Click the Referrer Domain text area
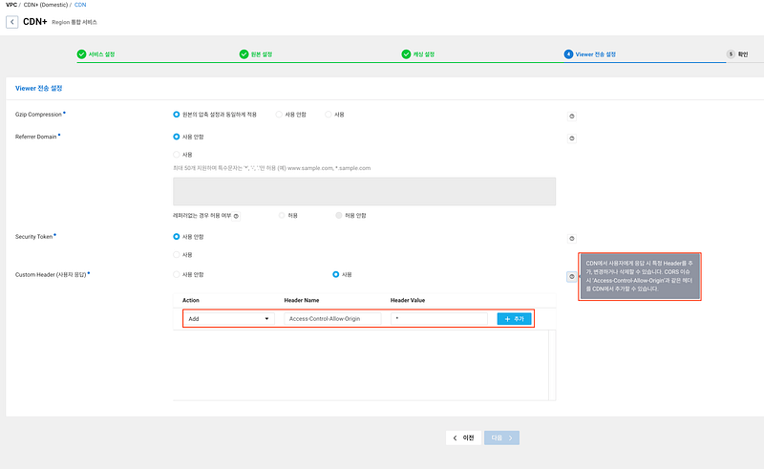Screen dimensions: 764x469 pyautogui.click(x=365, y=191)
